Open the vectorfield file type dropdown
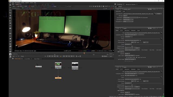This screenshot has width=173, height=97. [x=125, y=16]
